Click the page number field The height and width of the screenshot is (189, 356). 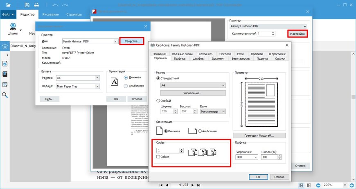pyautogui.click(x=180, y=185)
